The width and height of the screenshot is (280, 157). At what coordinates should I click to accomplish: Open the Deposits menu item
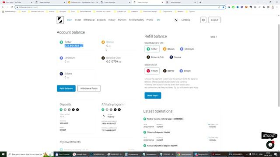pyautogui.click(x=101, y=20)
